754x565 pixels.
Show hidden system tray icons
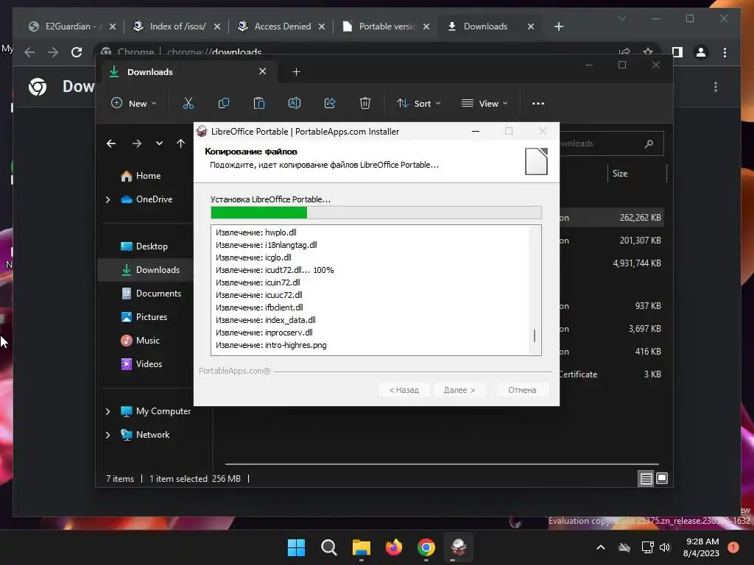click(x=601, y=547)
